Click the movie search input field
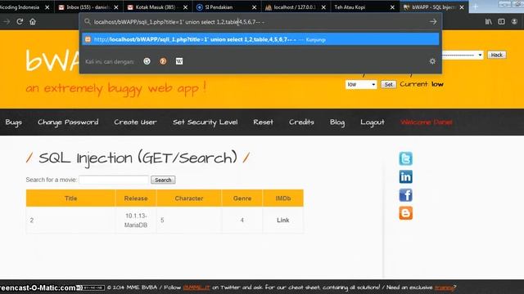This screenshot has width=524, height=294. (x=114, y=180)
